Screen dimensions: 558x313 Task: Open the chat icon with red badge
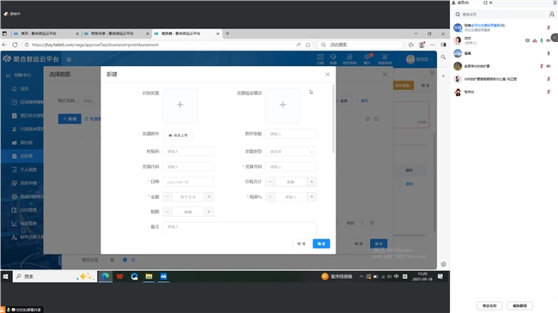point(367,59)
